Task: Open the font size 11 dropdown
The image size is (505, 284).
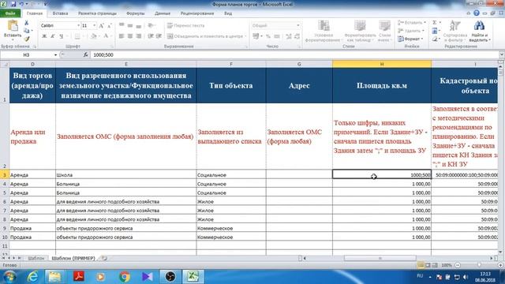Action: click(x=94, y=25)
